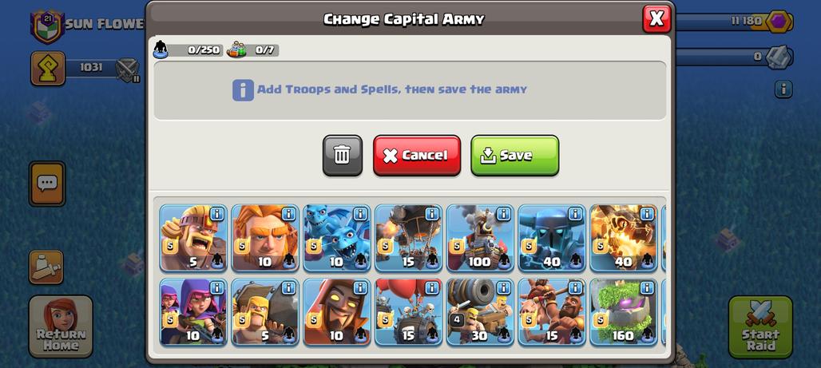Tap the Return Home button
This screenshot has width=821, height=368.
coord(61,326)
